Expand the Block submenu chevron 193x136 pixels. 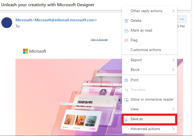click(173, 70)
